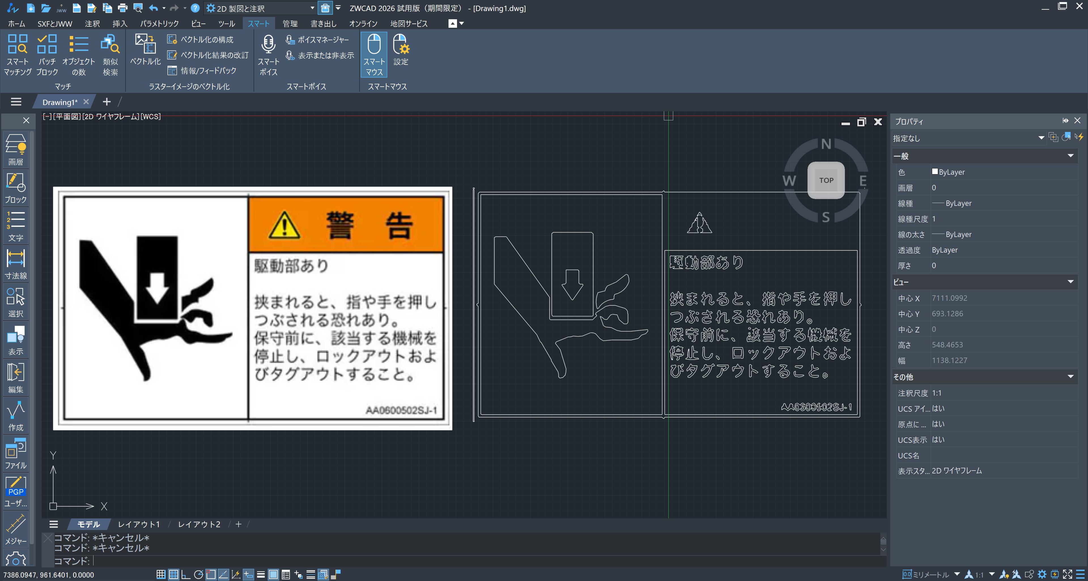The height and width of the screenshot is (581, 1088).
Task: Switch to the 書き出し ribbon tab
Action: pos(324,24)
